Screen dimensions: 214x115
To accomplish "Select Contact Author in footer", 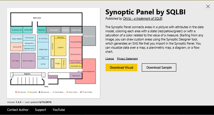I will [18, 110].
